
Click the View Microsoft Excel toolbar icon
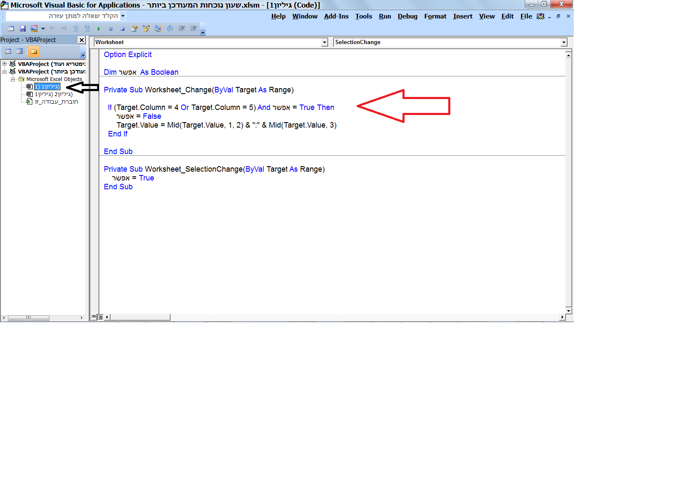tap(11, 29)
